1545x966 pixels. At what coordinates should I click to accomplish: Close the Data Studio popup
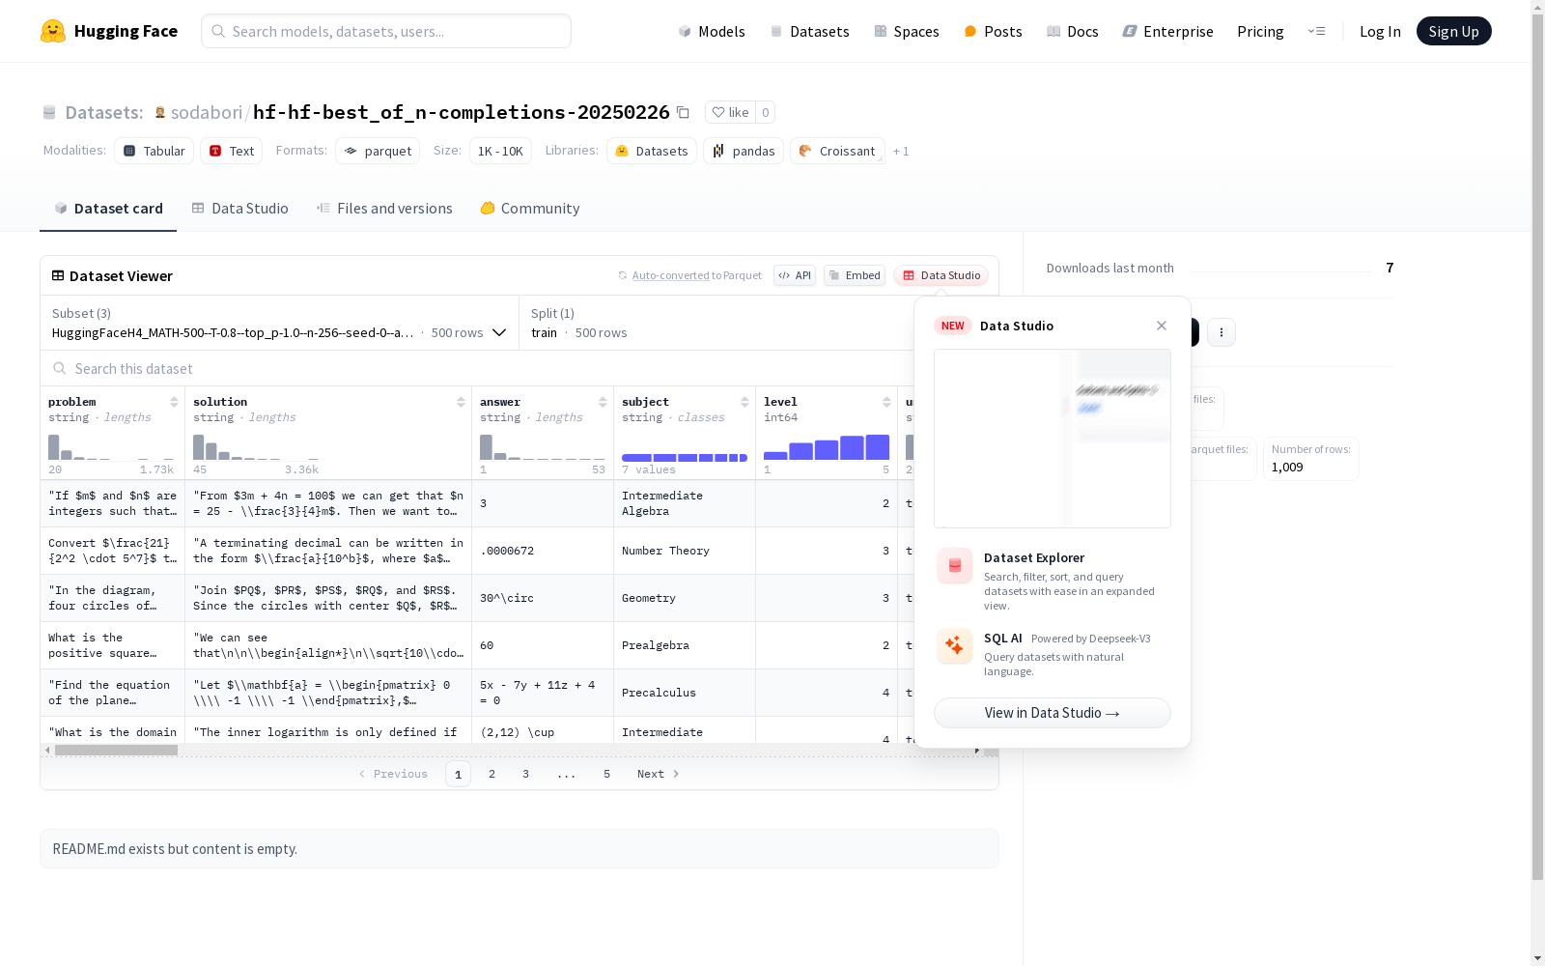(1162, 326)
